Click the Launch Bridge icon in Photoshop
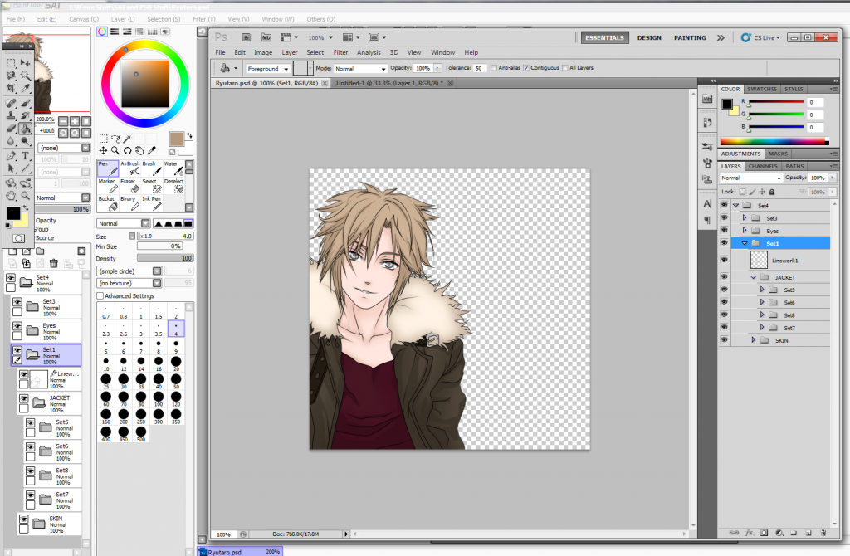This screenshot has width=850, height=556. [247, 37]
